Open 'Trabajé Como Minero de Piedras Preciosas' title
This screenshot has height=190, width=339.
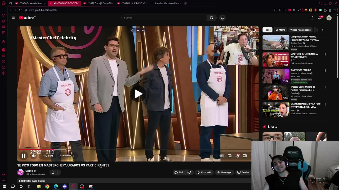click(x=303, y=88)
